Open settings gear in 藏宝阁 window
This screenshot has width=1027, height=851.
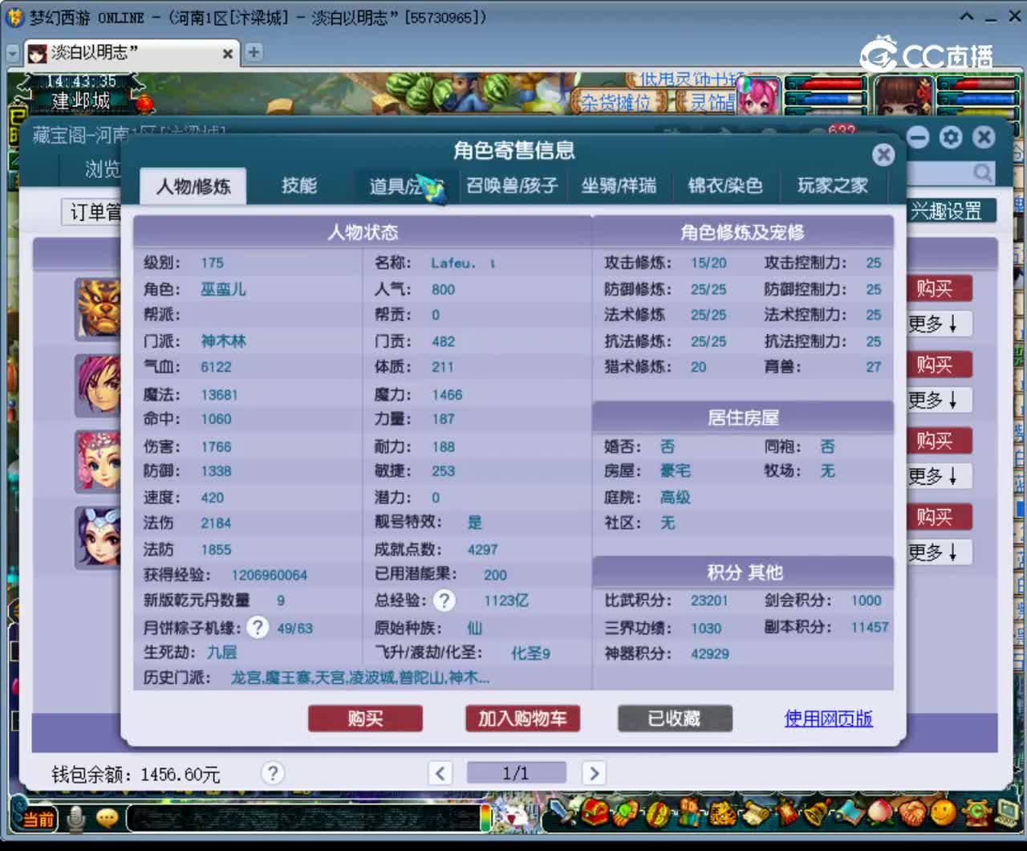[x=951, y=137]
